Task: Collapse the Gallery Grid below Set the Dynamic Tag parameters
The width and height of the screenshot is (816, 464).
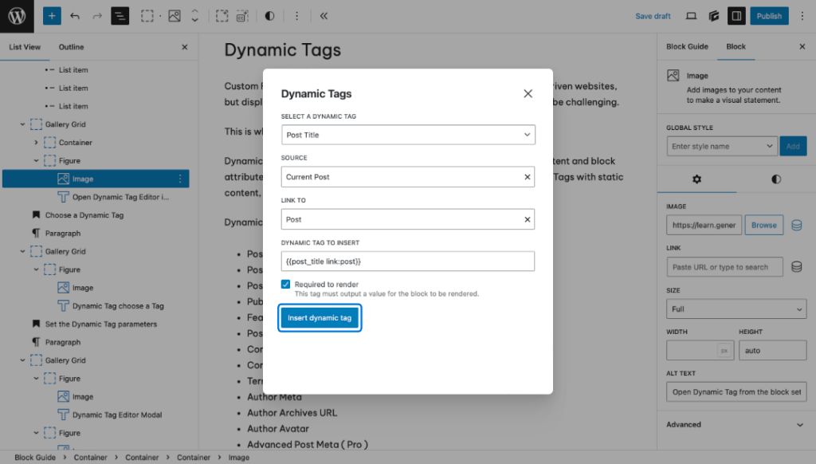Action: (22, 360)
